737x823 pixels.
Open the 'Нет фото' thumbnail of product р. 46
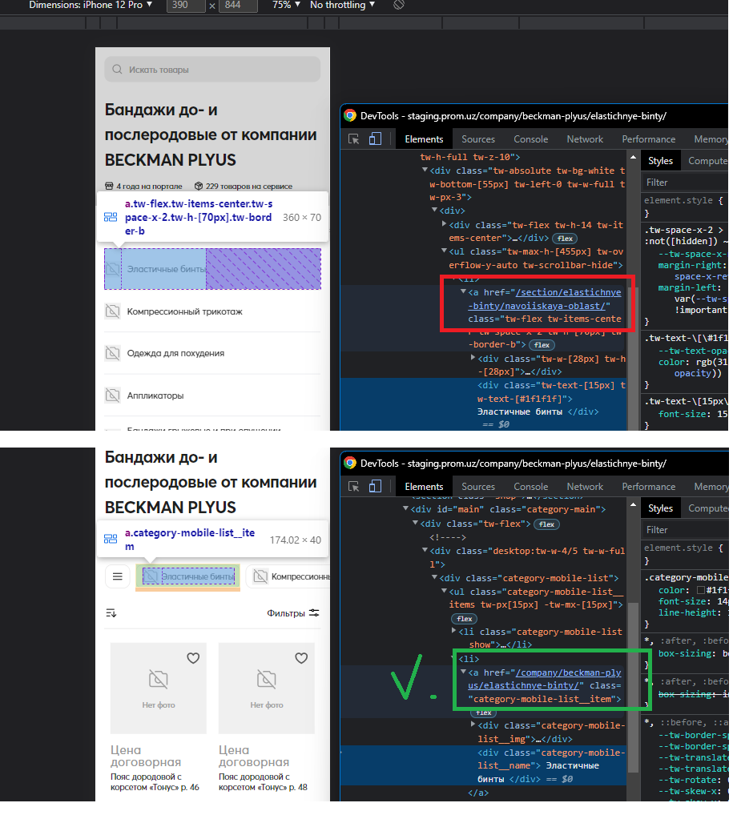[158, 689]
